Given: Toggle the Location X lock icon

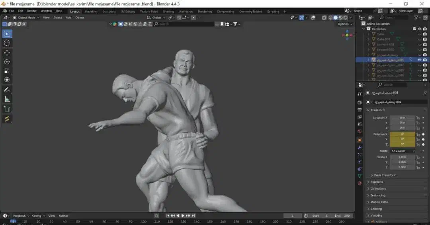Looking at the screenshot, I should pos(418,118).
